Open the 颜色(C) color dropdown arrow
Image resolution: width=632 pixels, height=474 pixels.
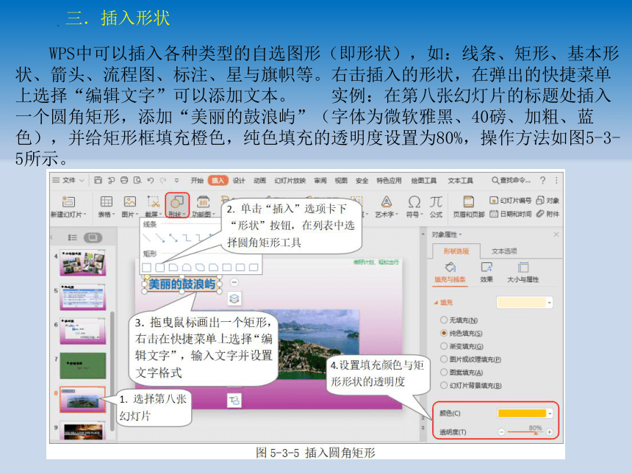pyautogui.click(x=550, y=413)
